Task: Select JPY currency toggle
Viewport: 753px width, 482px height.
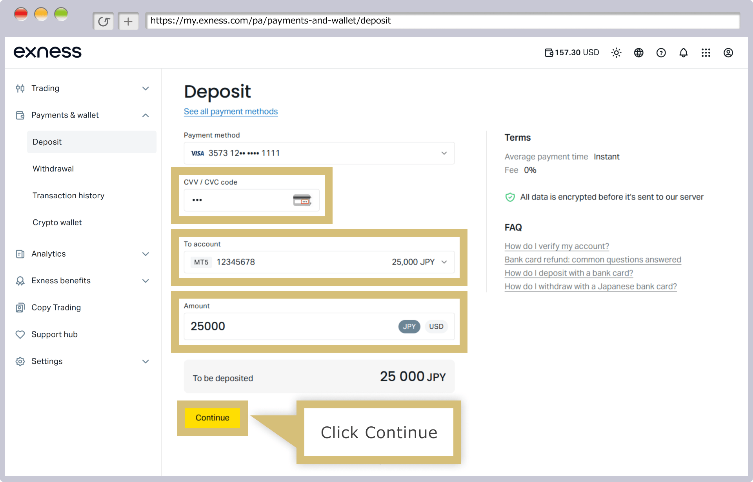Action: point(409,326)
